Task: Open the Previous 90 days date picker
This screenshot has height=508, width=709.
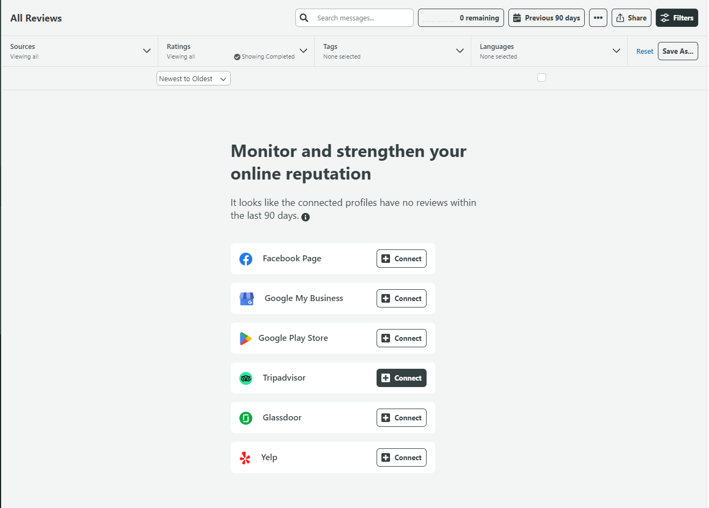Action: pos(546,18)
